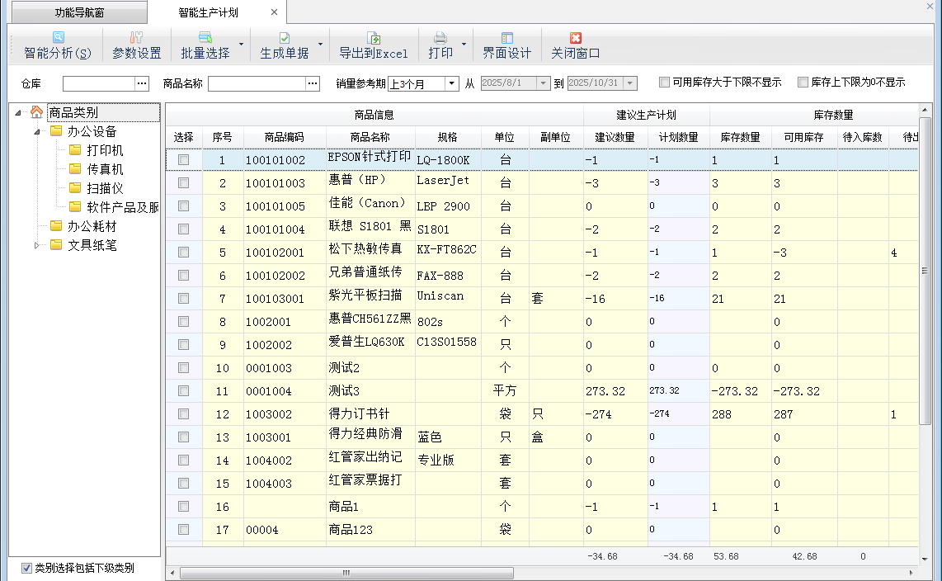This screenshot has height=581, width=942.
Task: Enable 可用库存大于下限不显示 checkbox
Action: coord(665,83)
